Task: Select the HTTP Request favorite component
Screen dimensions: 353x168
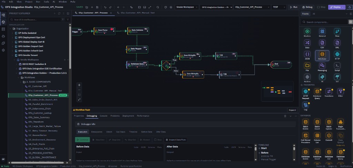Action: tap(306, 94)
